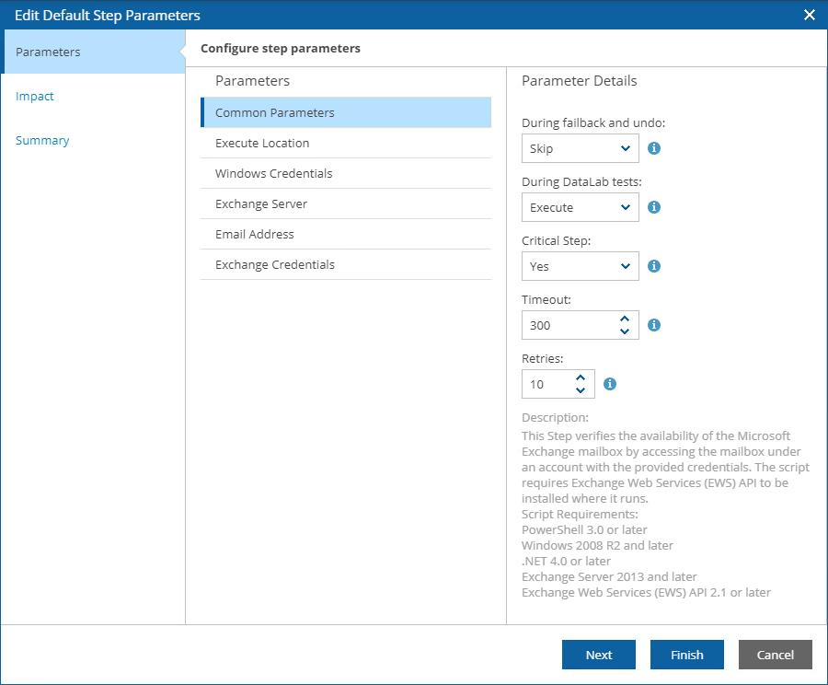Click Finish to save step parameters
Image resolution: width=828 pixels, height=685 pixels.
[x=686, y=655]
